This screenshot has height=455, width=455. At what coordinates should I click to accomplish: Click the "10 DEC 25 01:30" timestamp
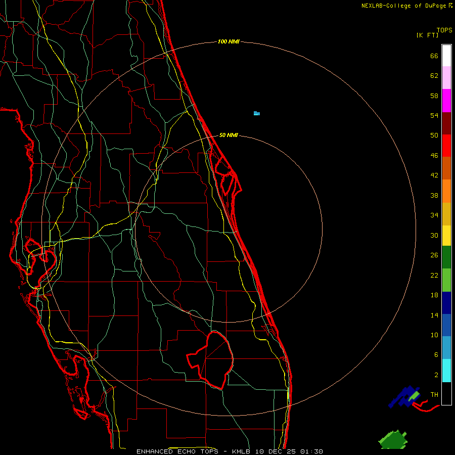click(289, 451)
